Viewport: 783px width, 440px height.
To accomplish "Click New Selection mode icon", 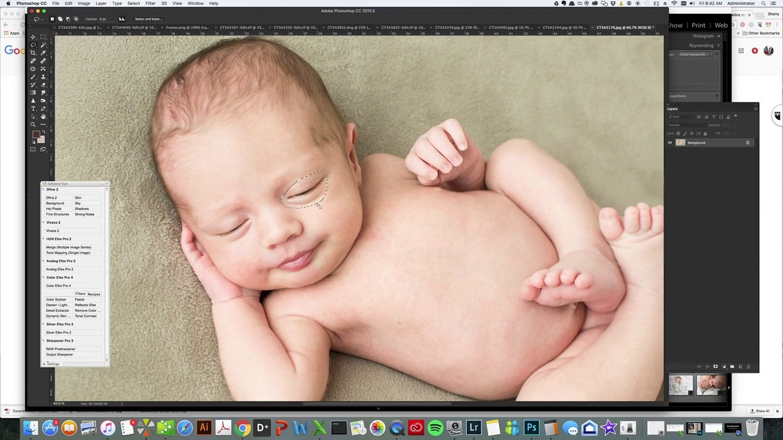I will (x=52, y=19).
